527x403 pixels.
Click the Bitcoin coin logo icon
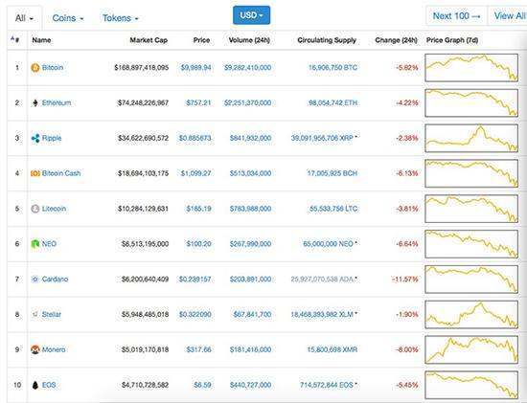coord(34,68)
